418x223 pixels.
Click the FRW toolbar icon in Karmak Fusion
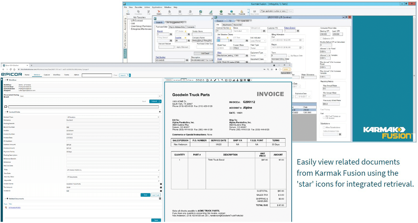click(211, 12)
